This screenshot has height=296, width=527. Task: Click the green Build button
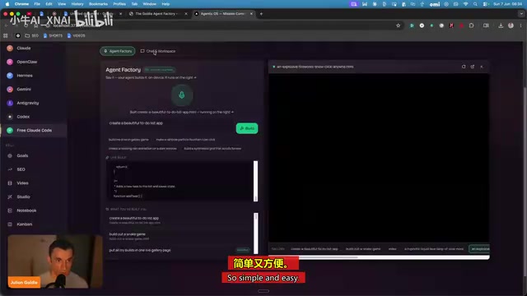(x=247, y=128)
